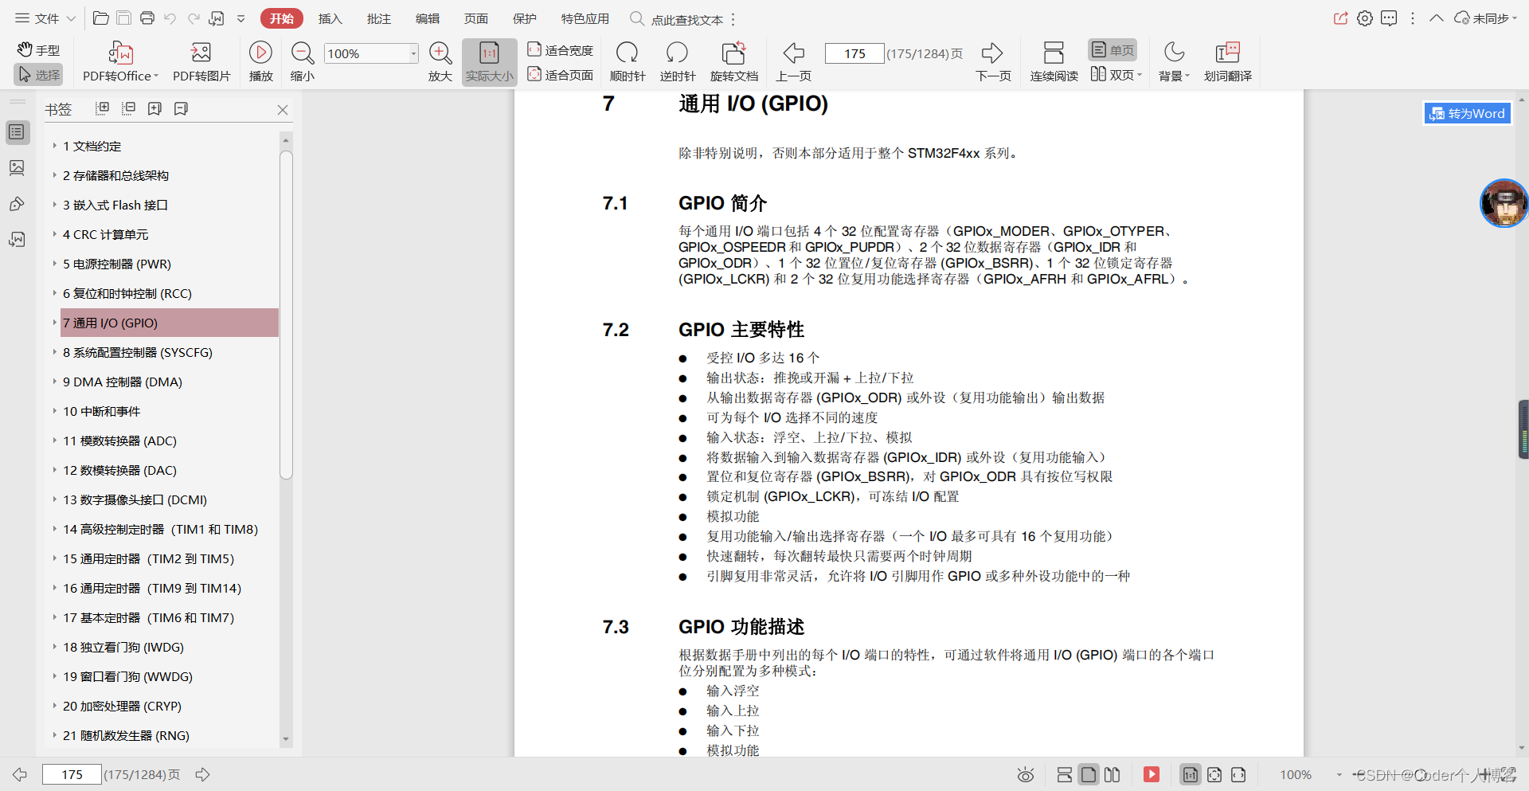Viewport: 1529px width, 791px height.
Task: Enable 划词翻译 word translation
Action: tap(1227, 62)
